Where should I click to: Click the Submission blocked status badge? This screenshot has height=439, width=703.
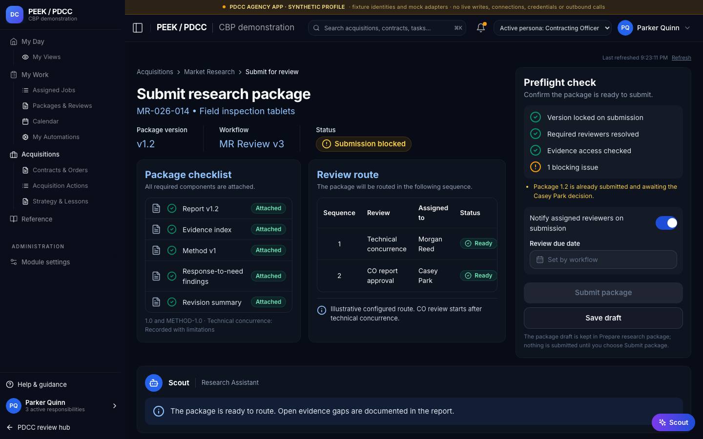tap(364, 144)
